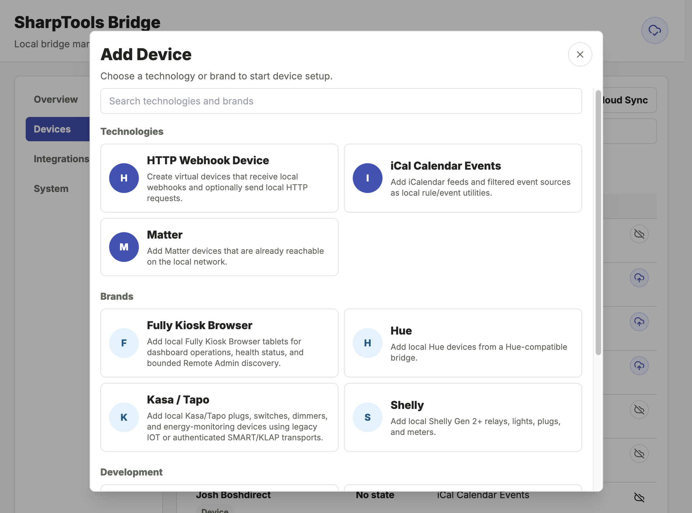Click the Kasa 'K' avatar icon

(124, 417)
